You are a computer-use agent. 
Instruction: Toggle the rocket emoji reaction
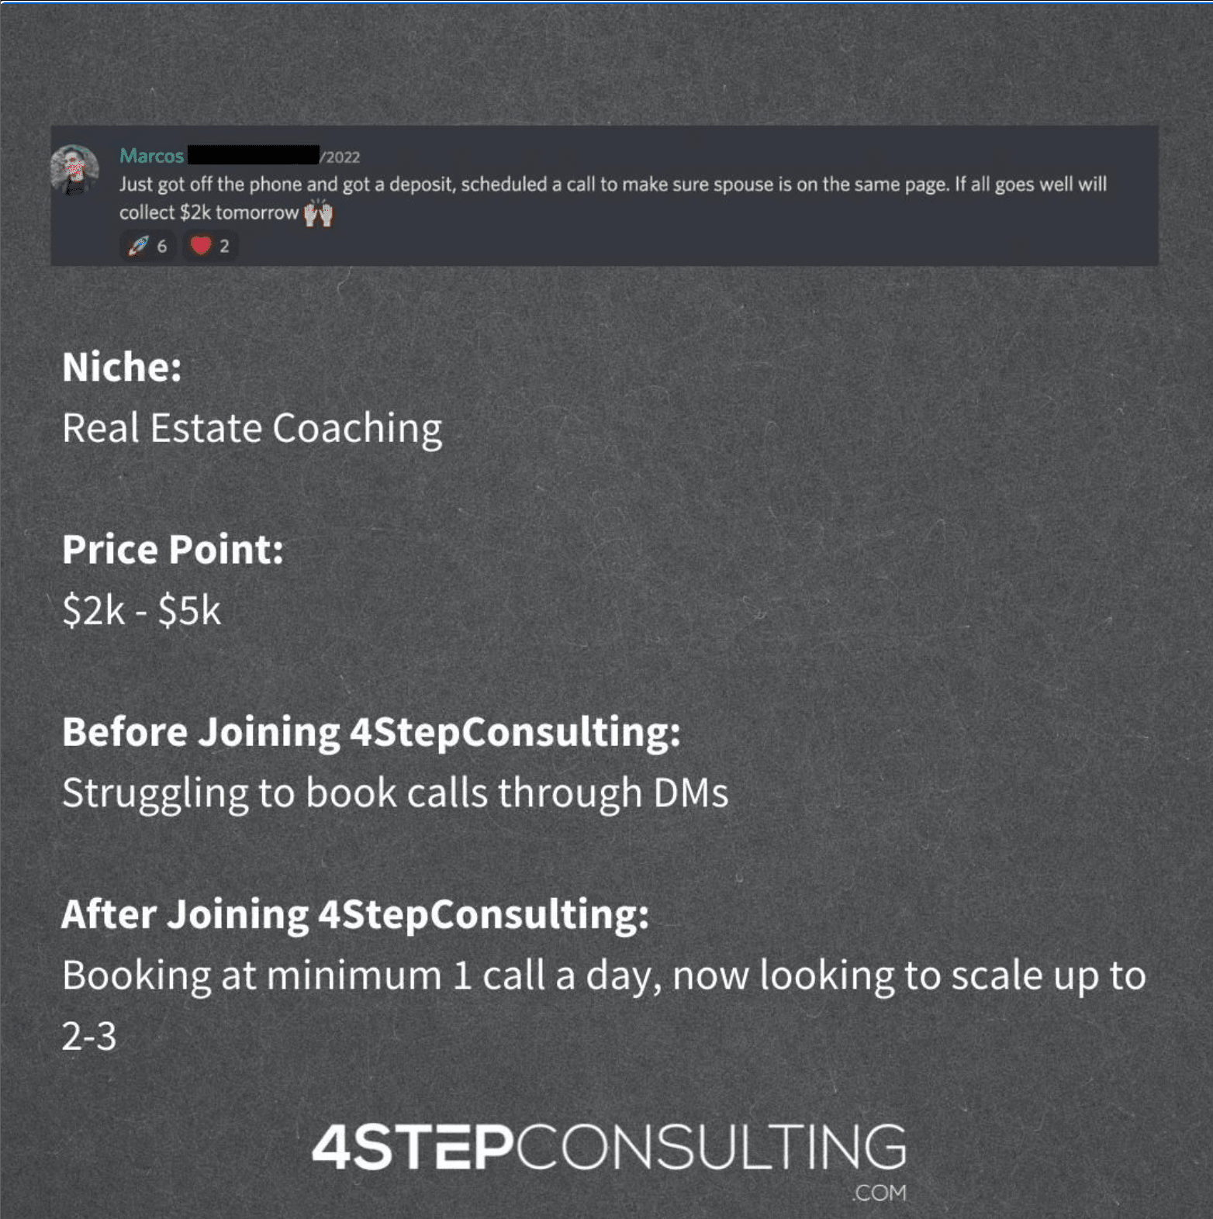point(148,247)
